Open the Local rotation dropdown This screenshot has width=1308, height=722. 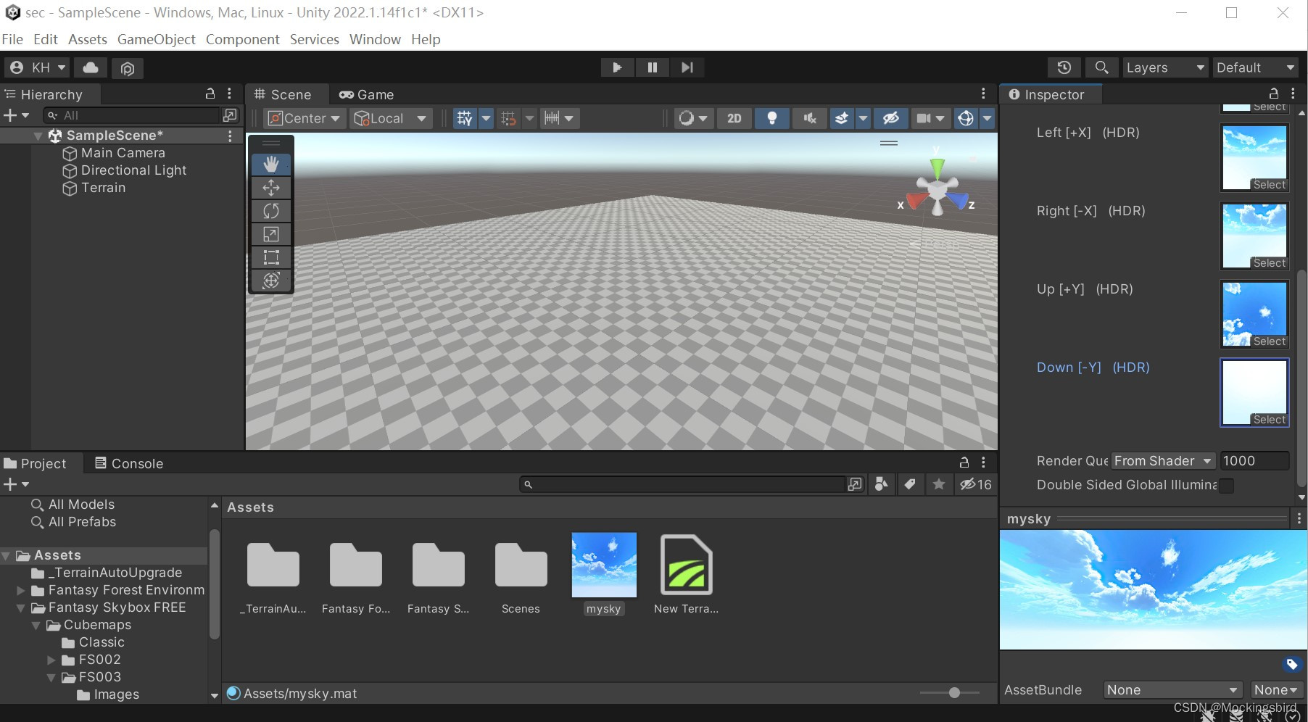391,118
